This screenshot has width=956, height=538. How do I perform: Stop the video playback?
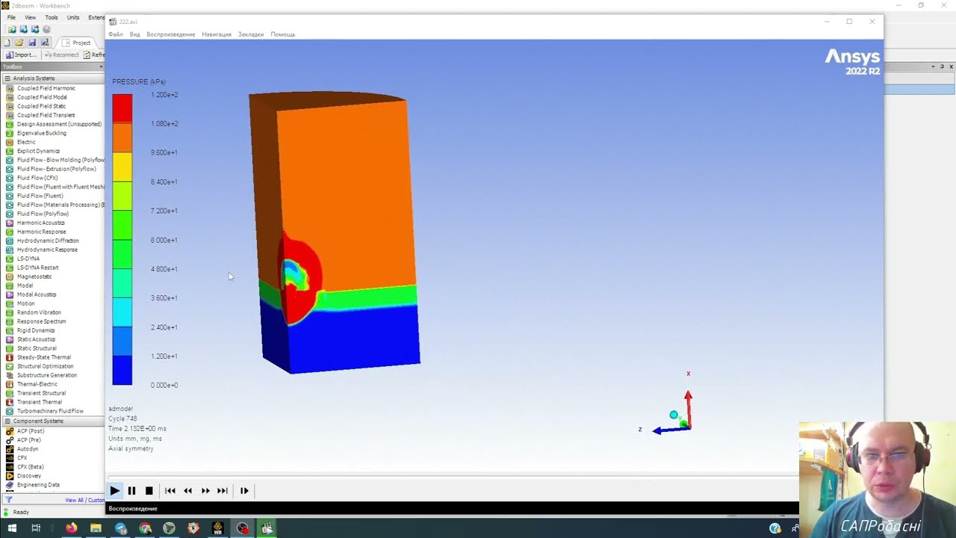click(149, 491)
